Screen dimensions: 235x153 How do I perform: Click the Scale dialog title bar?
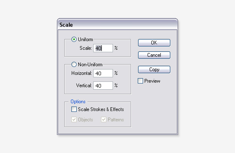point(117,25)
